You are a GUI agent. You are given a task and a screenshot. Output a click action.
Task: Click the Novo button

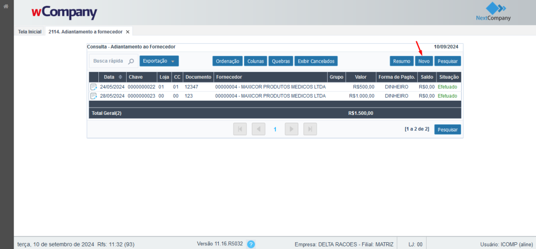point(424,61)
